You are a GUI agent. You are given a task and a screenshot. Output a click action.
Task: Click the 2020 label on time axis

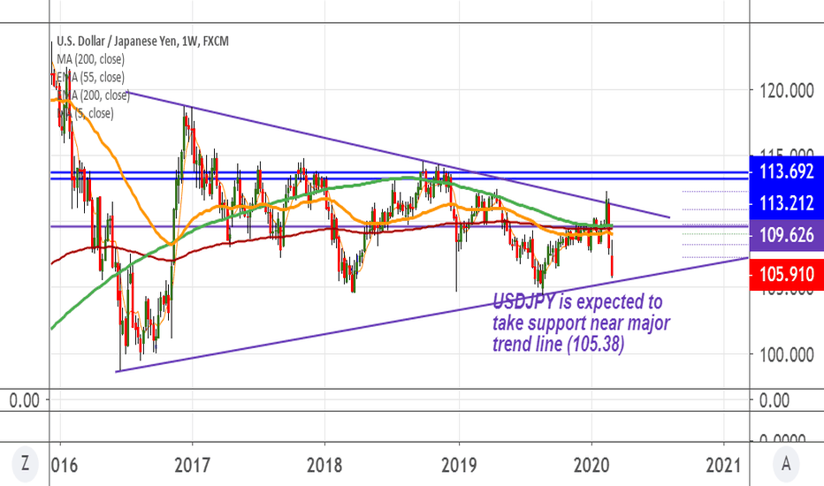591,465
